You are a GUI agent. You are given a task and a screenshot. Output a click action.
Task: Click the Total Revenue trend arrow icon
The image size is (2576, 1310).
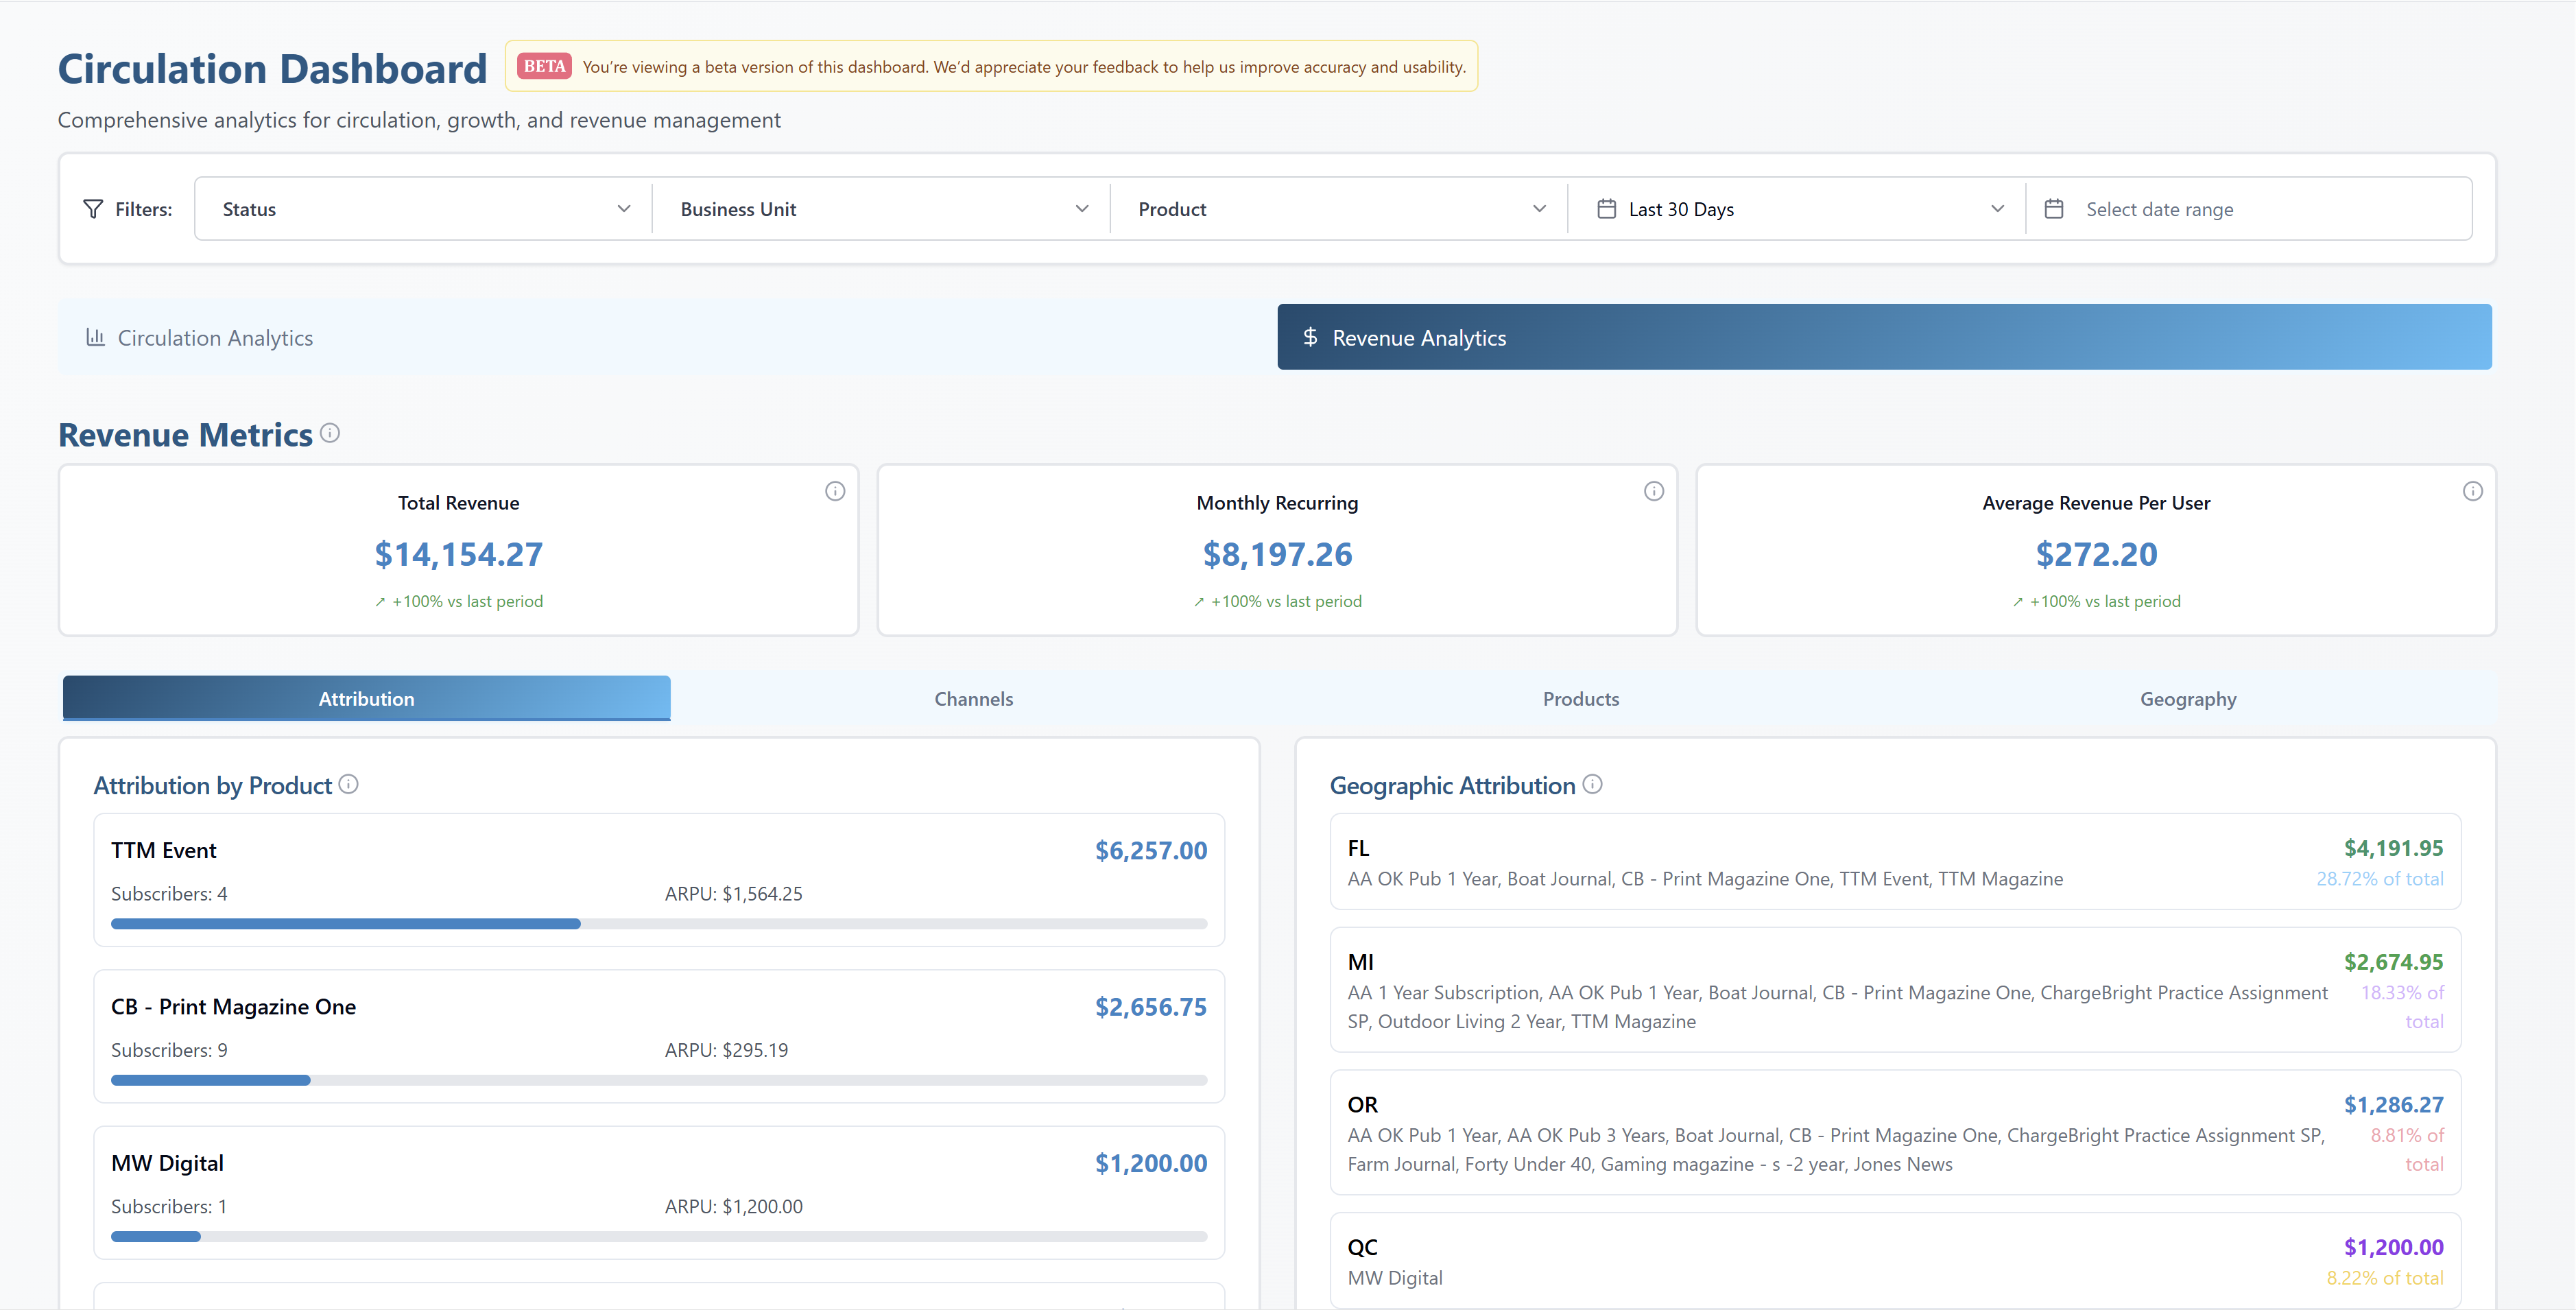pyautogui.click(x=380, y=602)
